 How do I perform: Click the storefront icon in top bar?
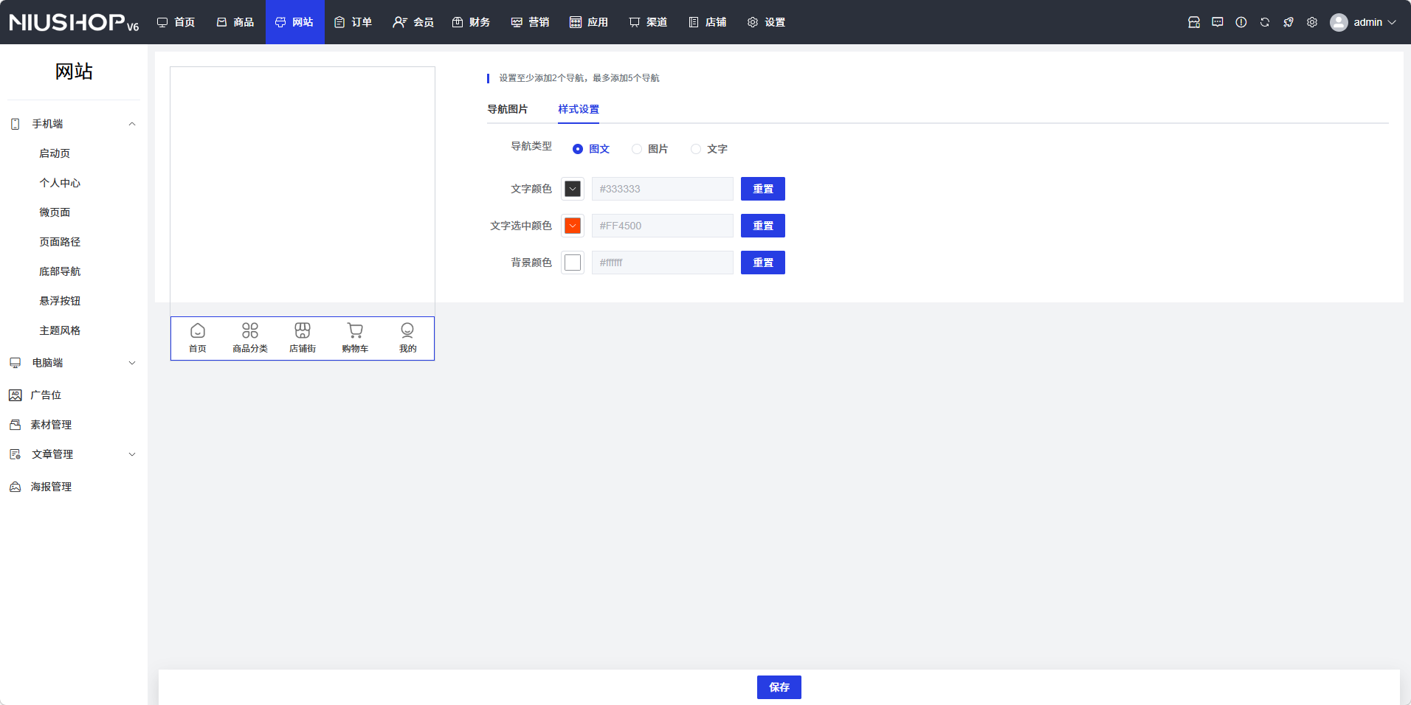[x=1193, y=22]
